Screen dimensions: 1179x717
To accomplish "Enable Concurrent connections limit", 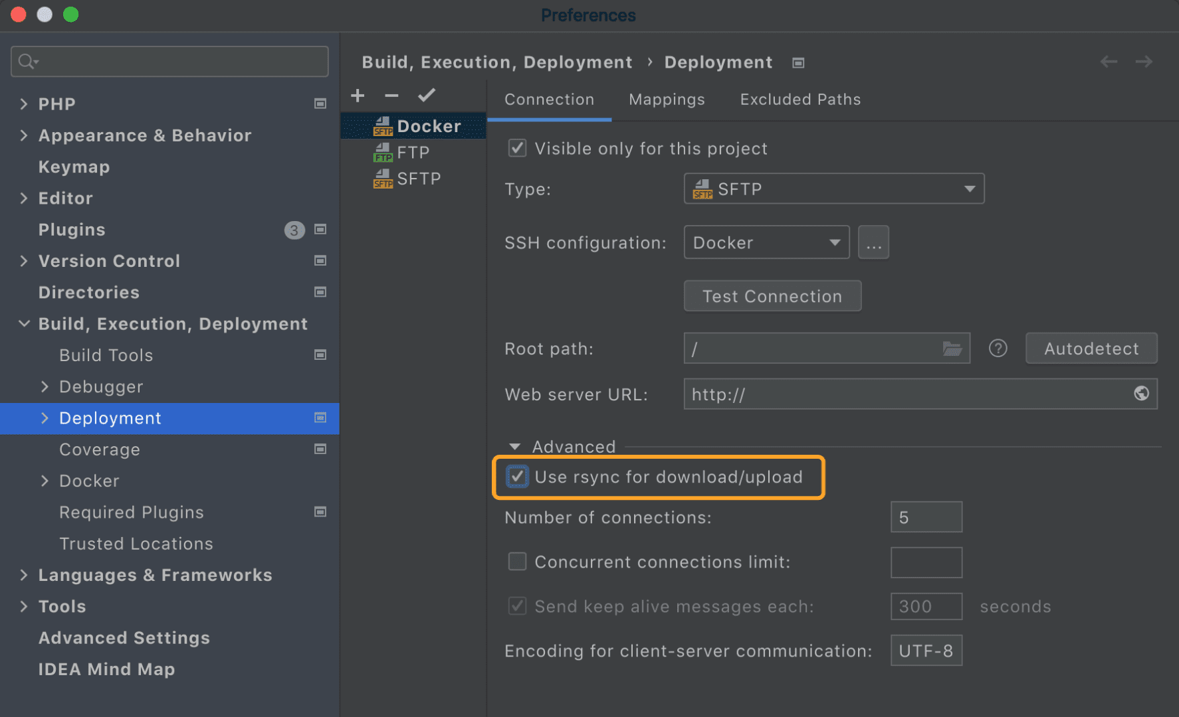I will (x=517, y=561).
